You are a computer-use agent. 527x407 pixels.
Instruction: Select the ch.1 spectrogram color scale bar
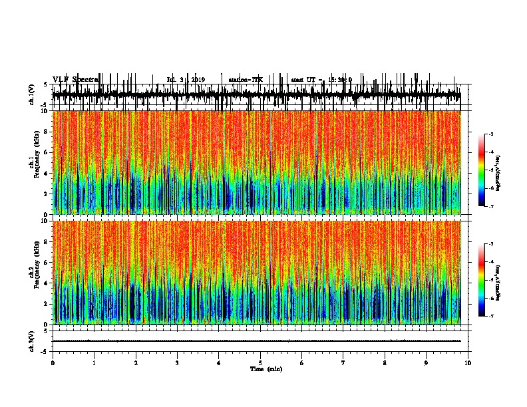(x=482, y=170)
